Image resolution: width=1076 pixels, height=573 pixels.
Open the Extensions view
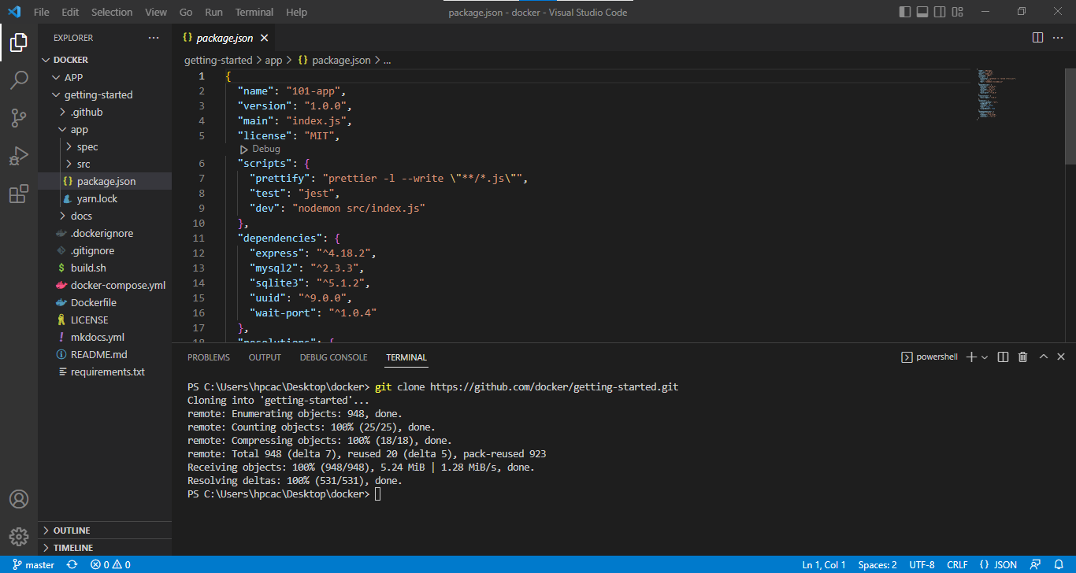(19, 194)
